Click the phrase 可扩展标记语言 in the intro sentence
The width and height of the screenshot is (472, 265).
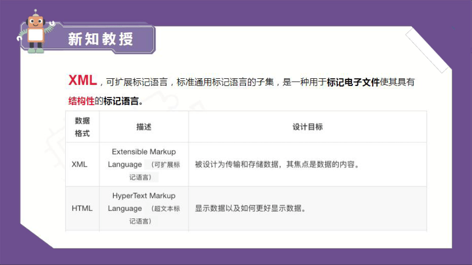pos(137,82)
